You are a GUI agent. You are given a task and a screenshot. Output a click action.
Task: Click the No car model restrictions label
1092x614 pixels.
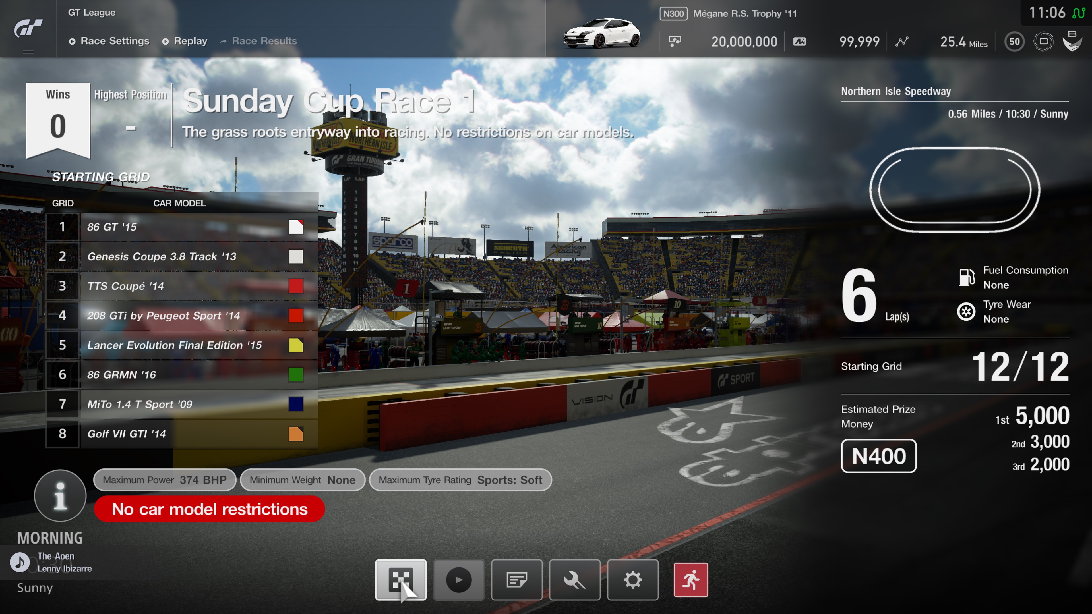209,509
